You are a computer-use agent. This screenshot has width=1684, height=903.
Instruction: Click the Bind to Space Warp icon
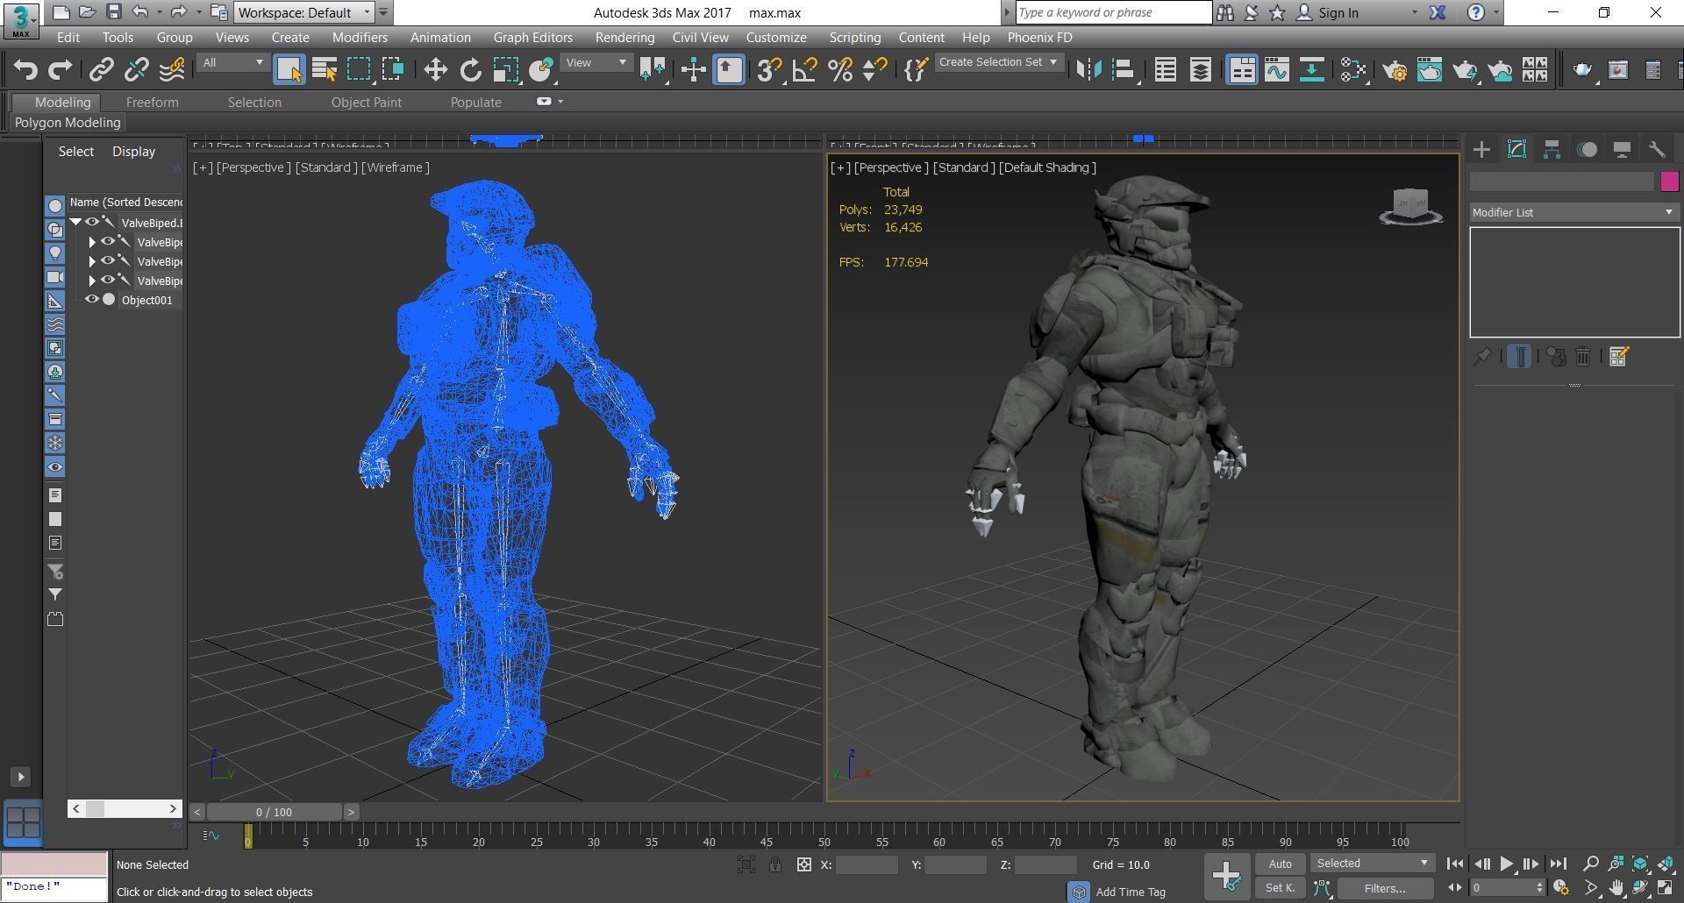click(x=172, y=69)
